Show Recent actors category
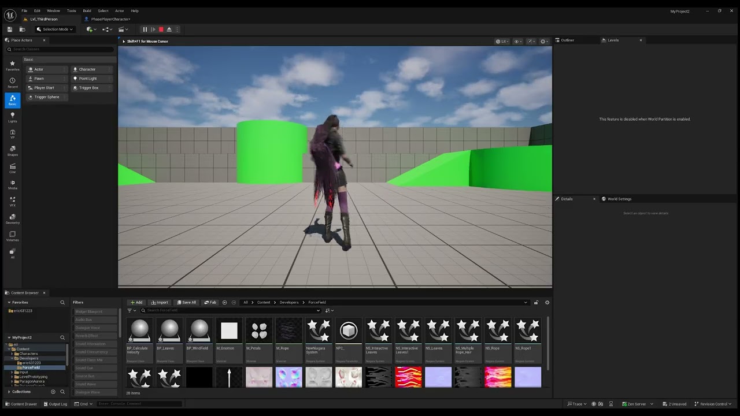The width and height of the screenshot is (740, 416). tap(12, 83)
